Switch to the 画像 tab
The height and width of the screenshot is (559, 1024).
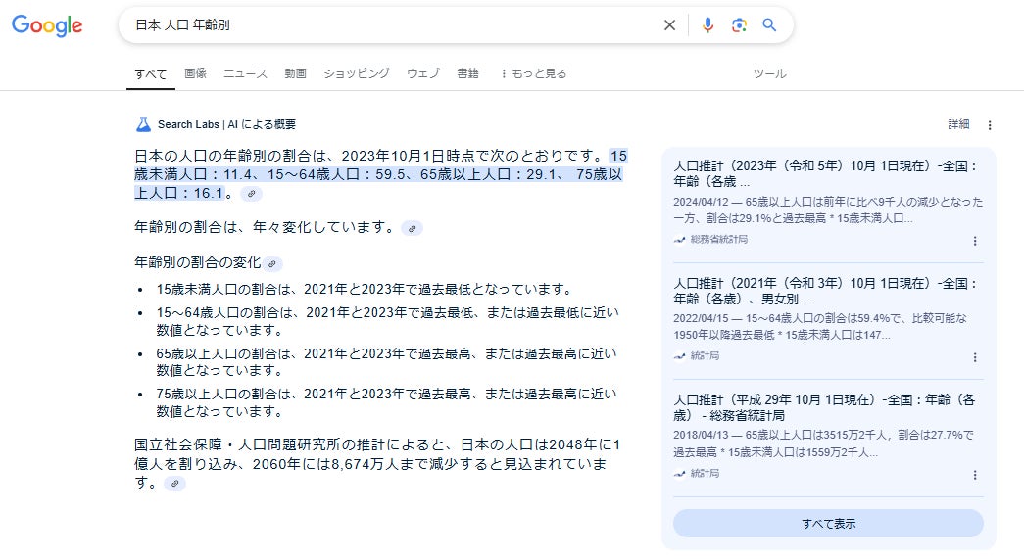[195, 73]
